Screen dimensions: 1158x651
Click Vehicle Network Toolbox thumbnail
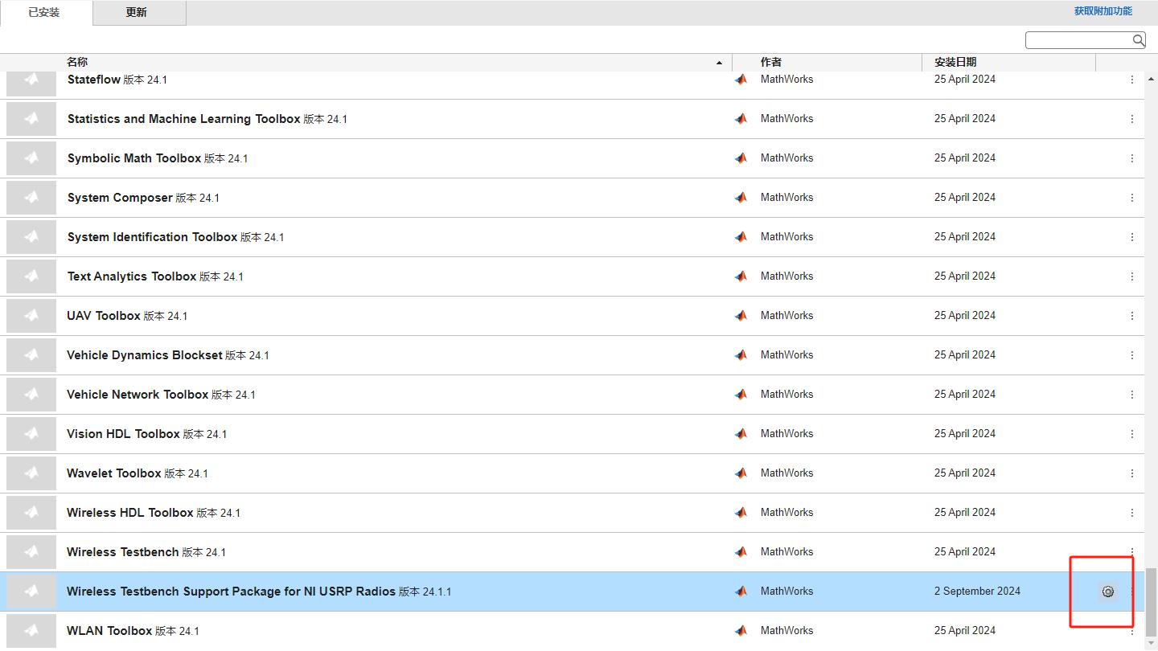click(31, 395)
